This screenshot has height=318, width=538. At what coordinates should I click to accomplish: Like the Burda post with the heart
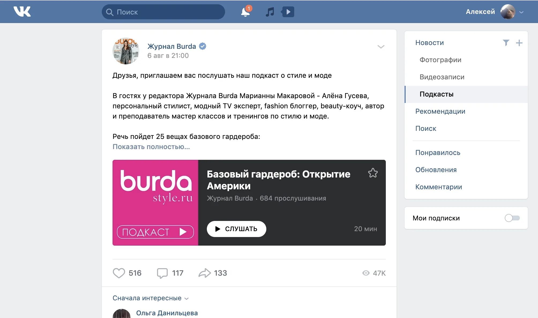point(119,273)
